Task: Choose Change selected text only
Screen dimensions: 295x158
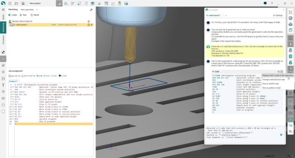Action: click(x=274, y=80)
